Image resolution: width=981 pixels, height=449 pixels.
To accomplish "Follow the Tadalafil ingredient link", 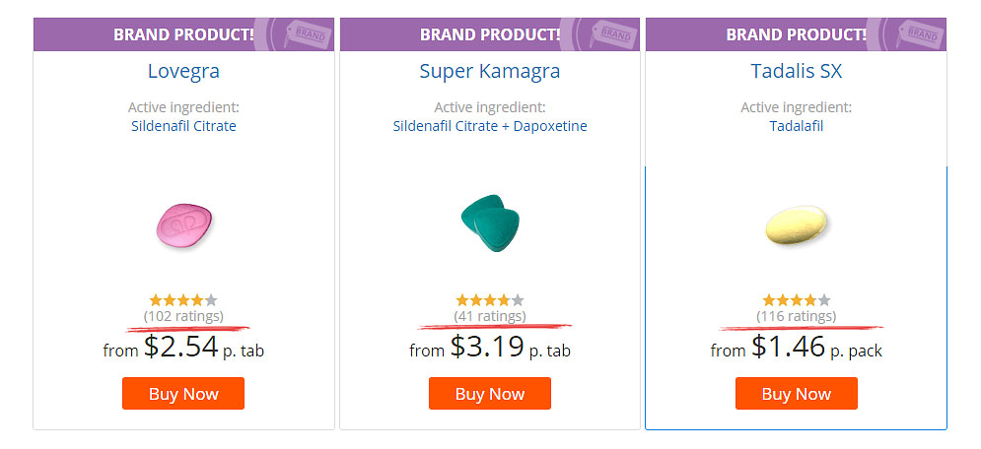I will pos(797,126).
